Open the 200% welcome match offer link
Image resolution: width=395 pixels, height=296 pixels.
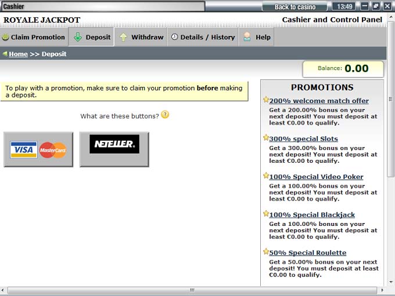(318, 101)
